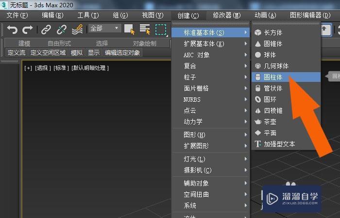Click the GeoSphere icon beside 几何球体
This screenshot has height=218, width=340.
(x=258, y=66)
